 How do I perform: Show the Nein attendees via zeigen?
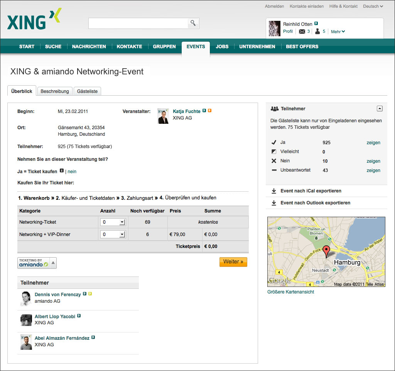click(373, 161)
